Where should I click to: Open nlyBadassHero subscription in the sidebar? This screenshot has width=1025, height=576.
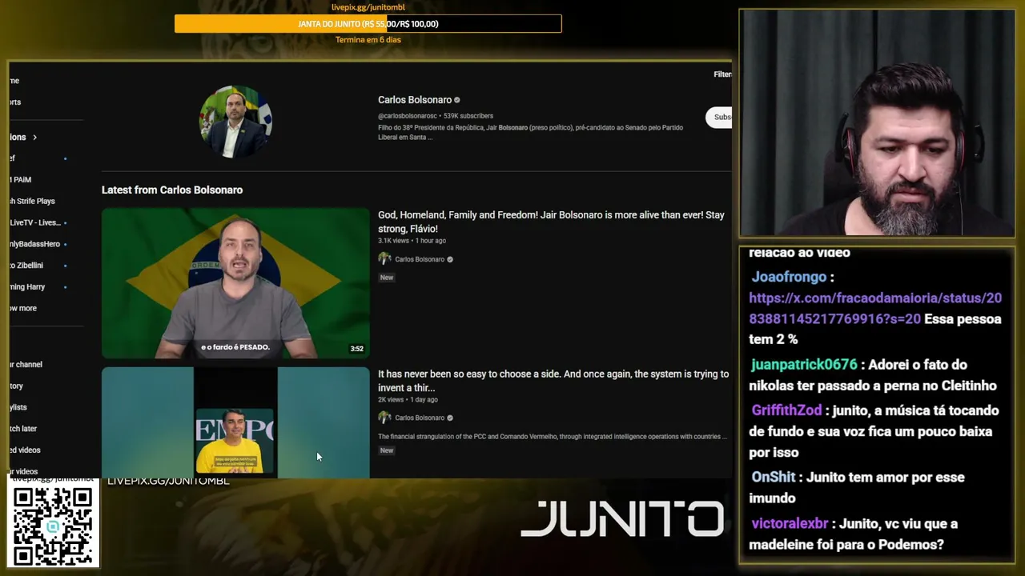(x=34, y=244)
